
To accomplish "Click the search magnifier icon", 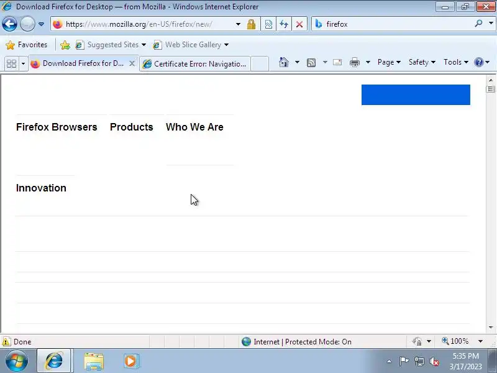I will [478, 24].
